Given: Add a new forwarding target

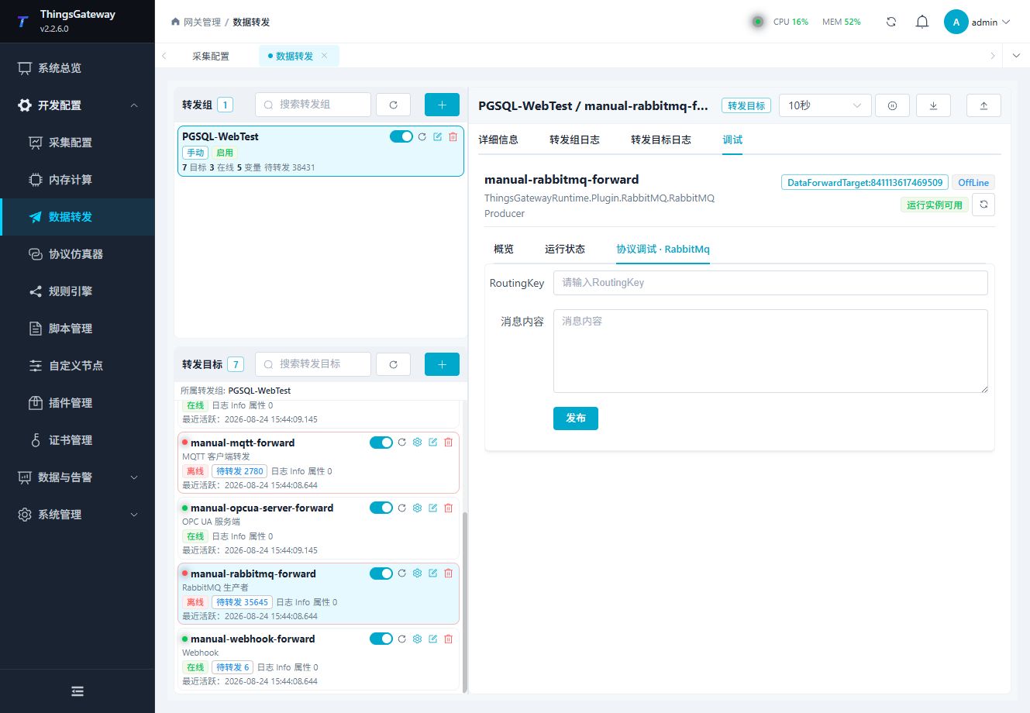Looking at the screenshot, I should tap(442, 364).
